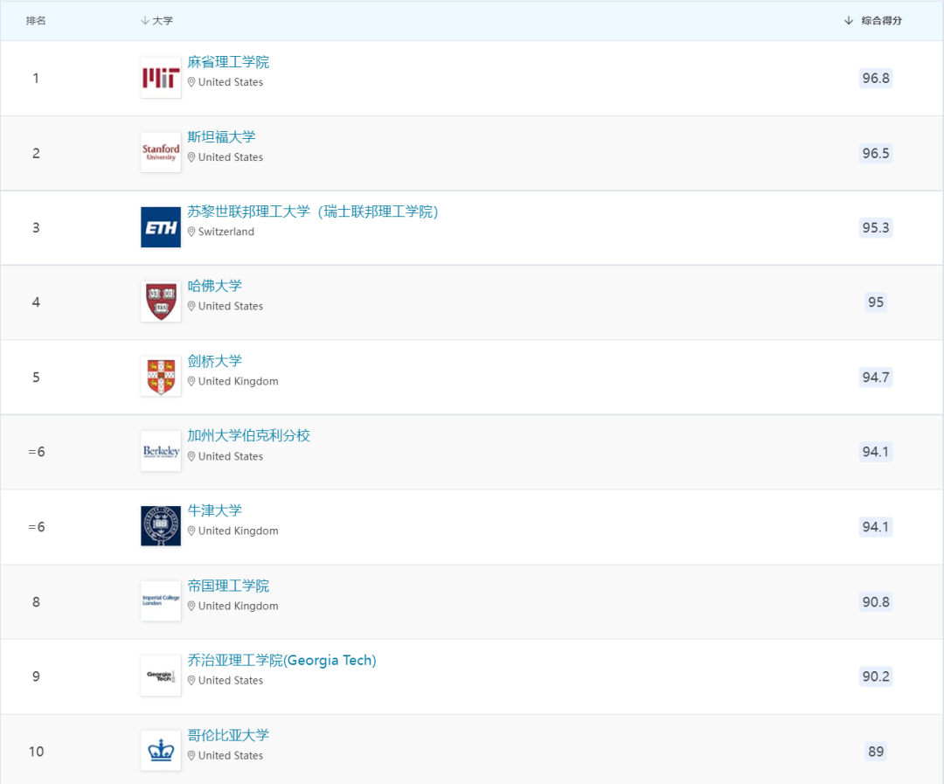Image resolution: width=944 pixels, height=784 pixels.
Task: Click the Stanford University logo
Action: (161, 153)
